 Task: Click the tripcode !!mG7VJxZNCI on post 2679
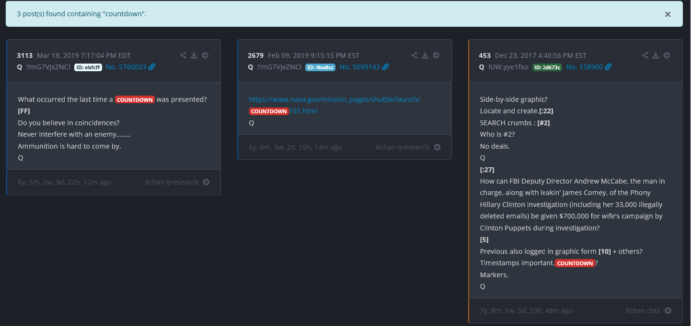click(279, 67)
